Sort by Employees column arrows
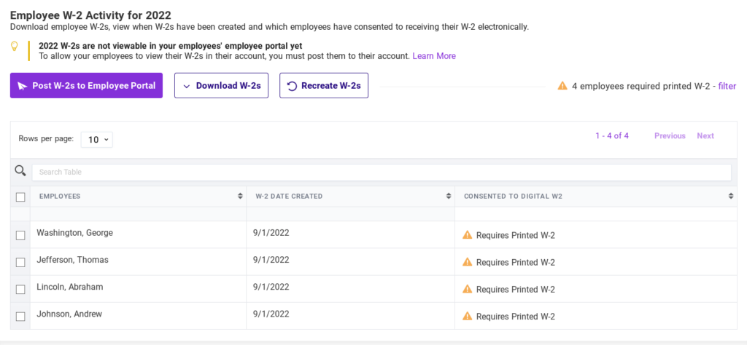 pyautogui.click(x=240, y=197)
